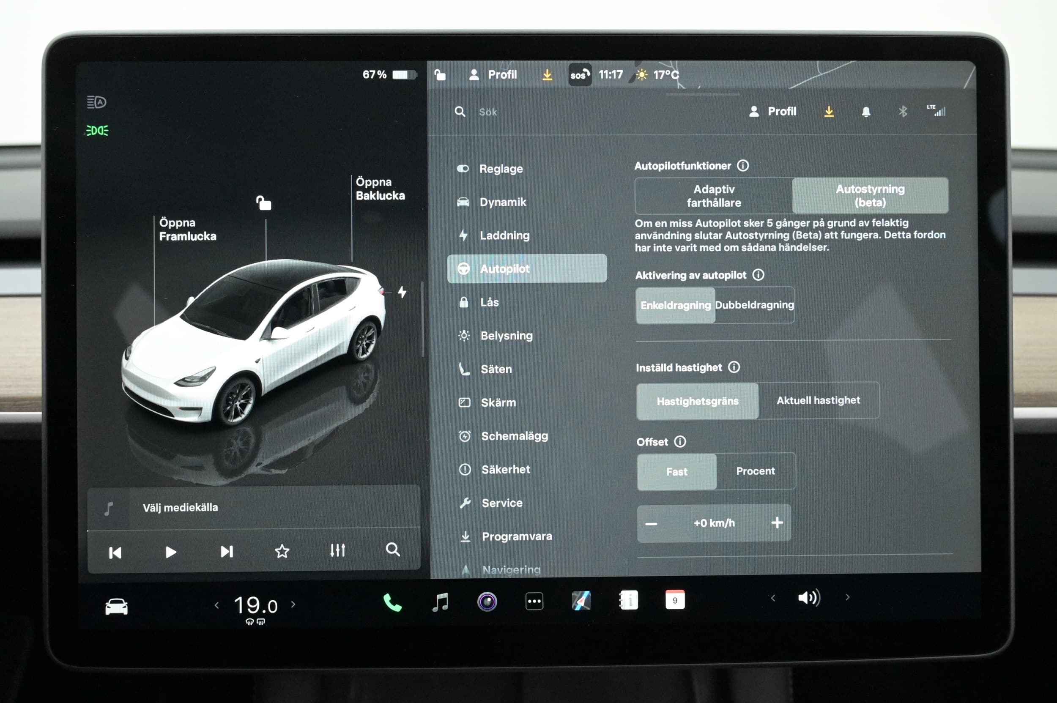
Task: Lower volume with left chevron
Action: coord(773,598)
